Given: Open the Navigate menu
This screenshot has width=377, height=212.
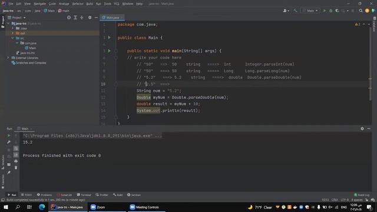Looking at the screenshot, I should coord(39,4).
